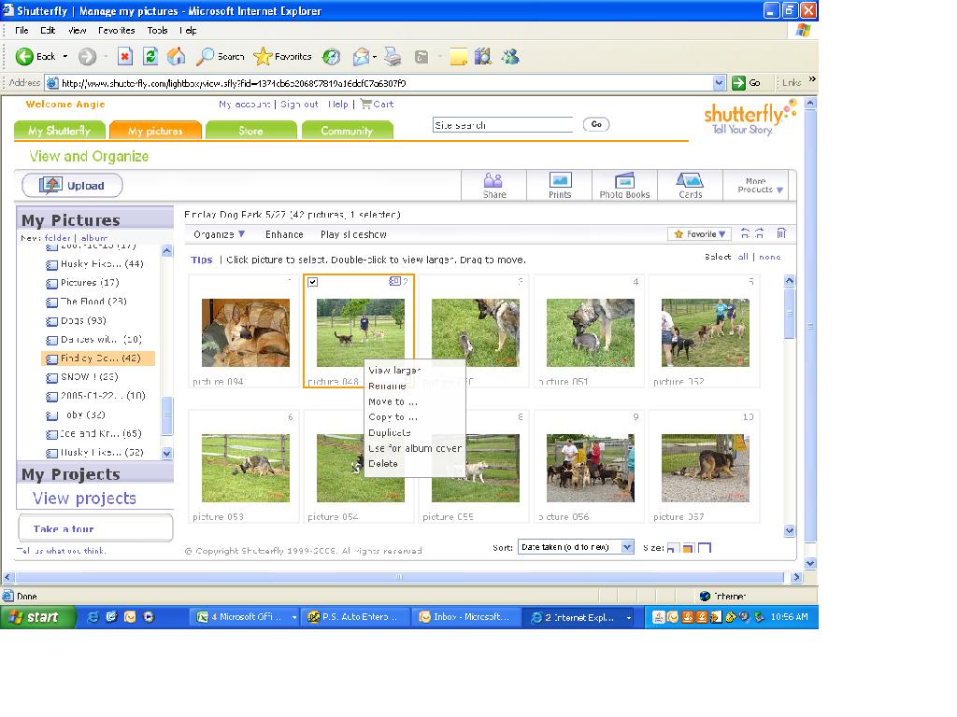Expand the Favorite dropdown
The width and height of the screenshot is (957, 717).
[x=701, y=234]
